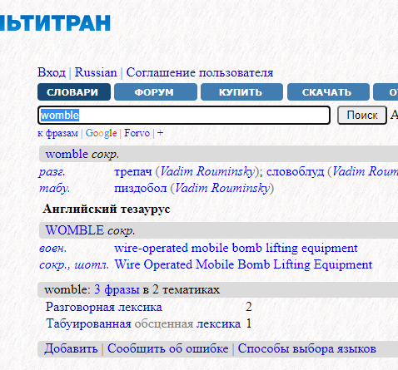This screenshot has width=398, height=370.
Task: Switch interface language via Russian link
Action: pos(96,72)
